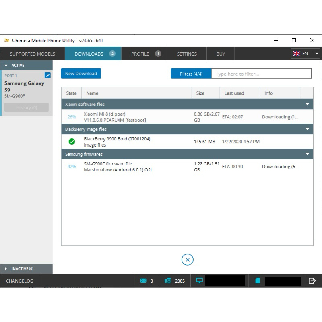Image resolution: width=322 pixels, height=322 pixels.
Task: Click the SIM card icon in status bar
Action: pos(258,281)
